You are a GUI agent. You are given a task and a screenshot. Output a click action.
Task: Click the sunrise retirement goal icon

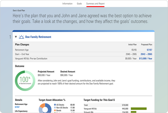21,37
